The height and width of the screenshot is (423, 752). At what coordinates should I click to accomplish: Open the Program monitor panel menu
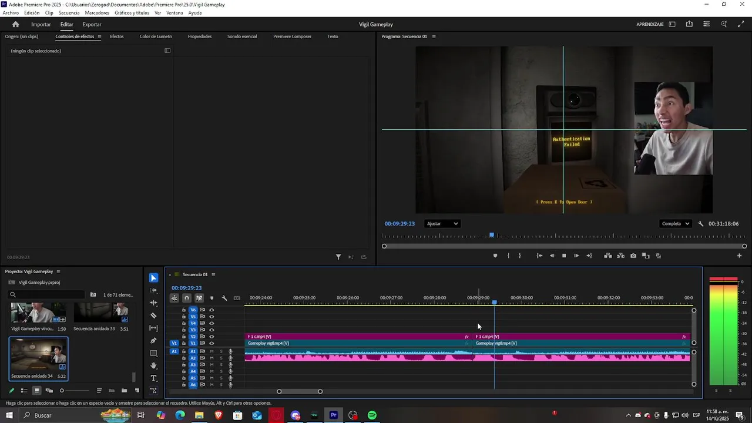(x=434, y=36)
